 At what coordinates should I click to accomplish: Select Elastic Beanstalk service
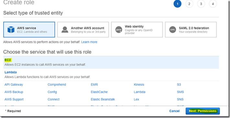pos(103,99)
